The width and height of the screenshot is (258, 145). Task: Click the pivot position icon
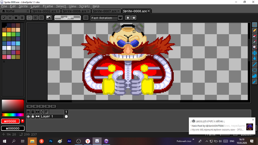[x=86, y=17]
